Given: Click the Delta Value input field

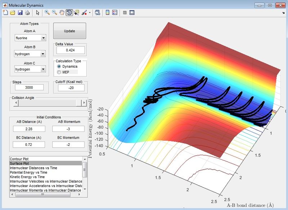Looking at the screenshot, I should click(69, 50).
